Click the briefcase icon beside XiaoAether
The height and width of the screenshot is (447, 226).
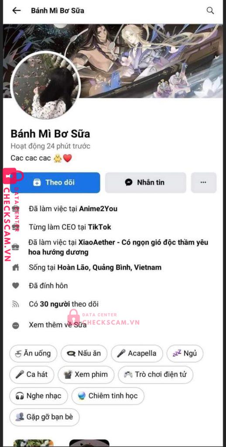coord(16,247)
